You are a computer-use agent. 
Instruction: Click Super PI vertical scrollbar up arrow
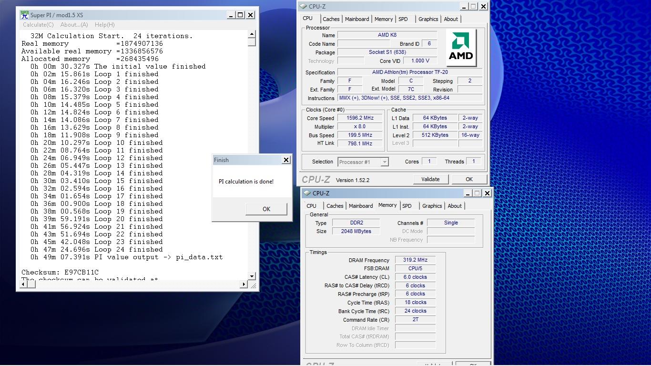click(252, 34)
